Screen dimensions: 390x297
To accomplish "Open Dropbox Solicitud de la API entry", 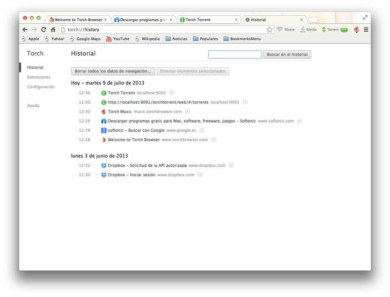I will click(147, 165).
